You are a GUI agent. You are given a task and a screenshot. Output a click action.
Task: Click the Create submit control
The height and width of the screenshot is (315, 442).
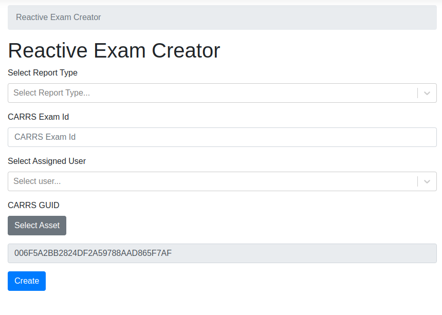coord(26,281)
